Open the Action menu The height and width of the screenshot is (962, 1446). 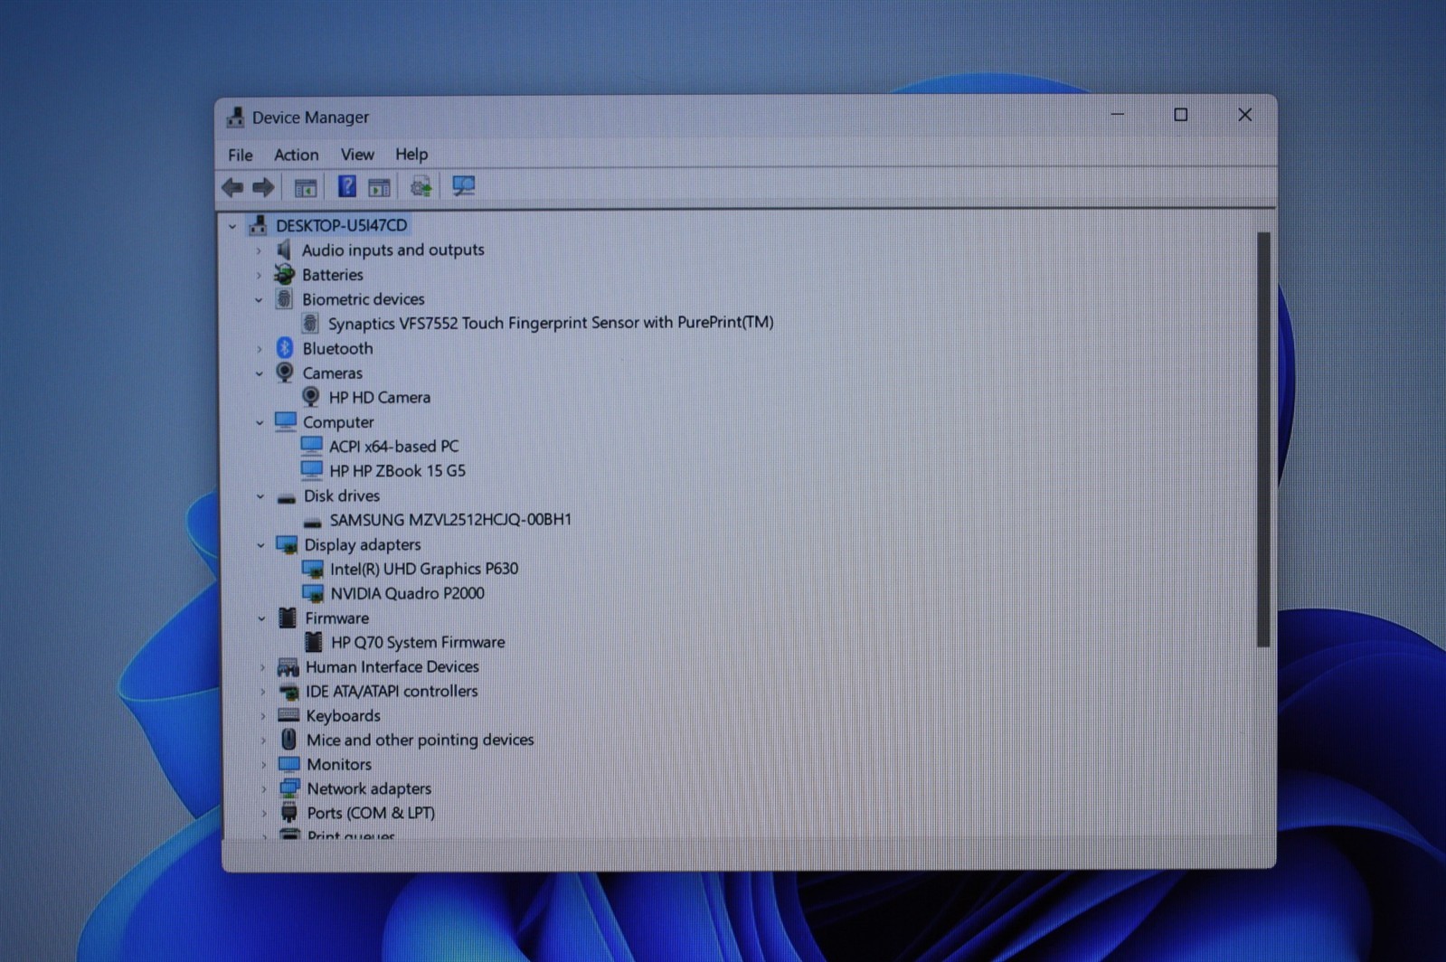[x=296, y=155]
